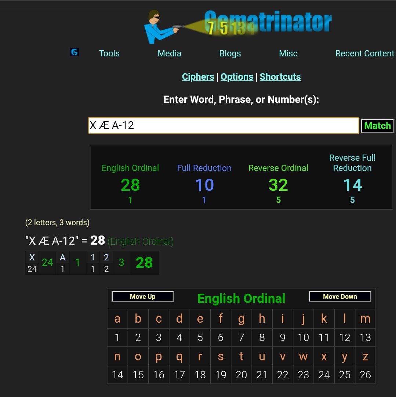Screen dimensions: 396x397
Task: Focus the word or phrase input field
Action: [224, 125]
